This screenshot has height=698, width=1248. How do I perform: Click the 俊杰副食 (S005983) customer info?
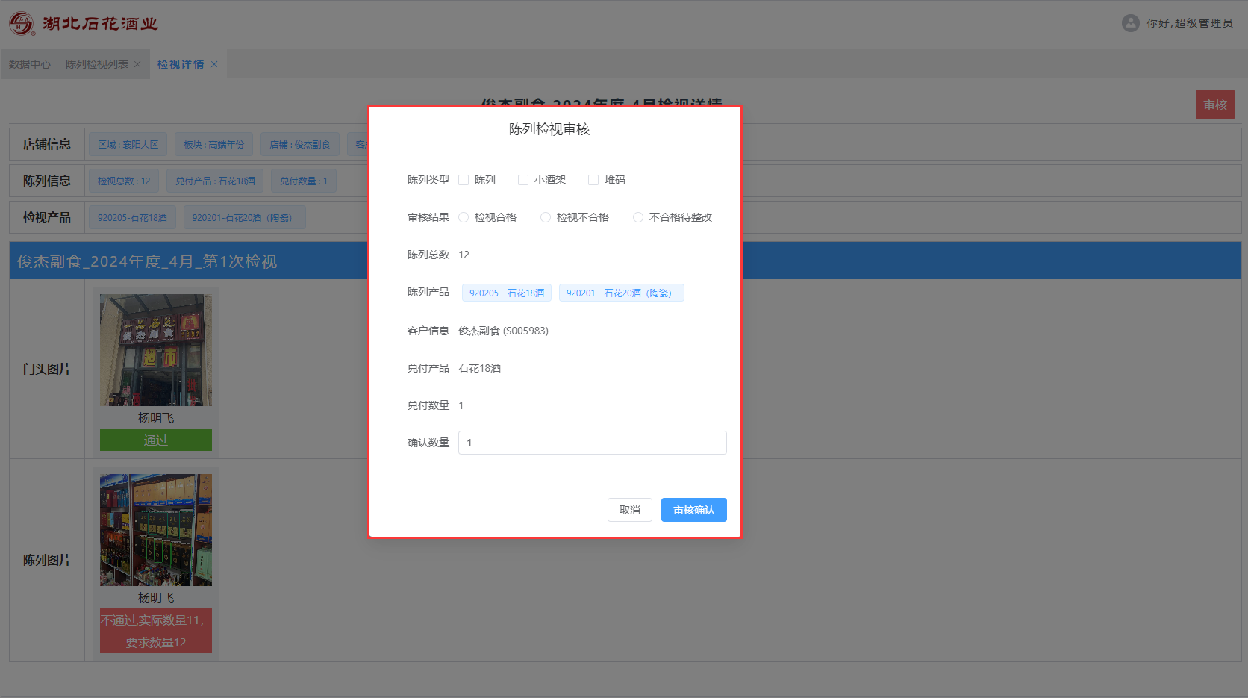click(x=503, y=331)
